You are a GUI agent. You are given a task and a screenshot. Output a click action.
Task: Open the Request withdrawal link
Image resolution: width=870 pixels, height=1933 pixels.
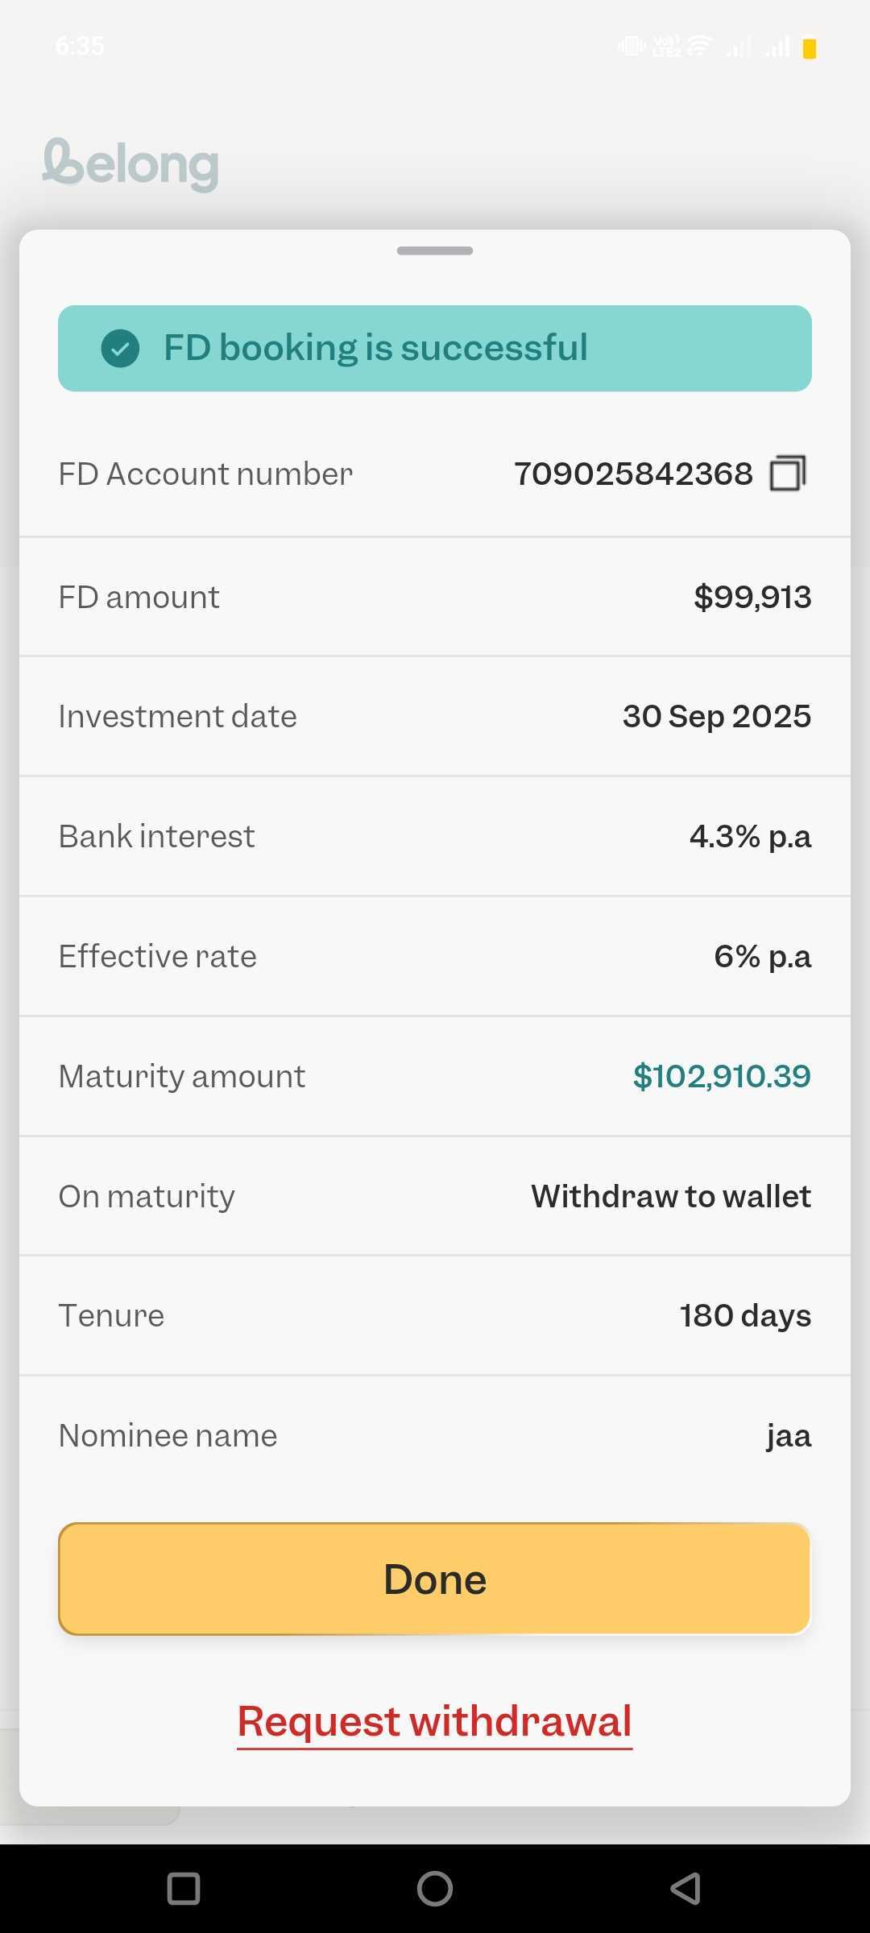point(434,1721)
